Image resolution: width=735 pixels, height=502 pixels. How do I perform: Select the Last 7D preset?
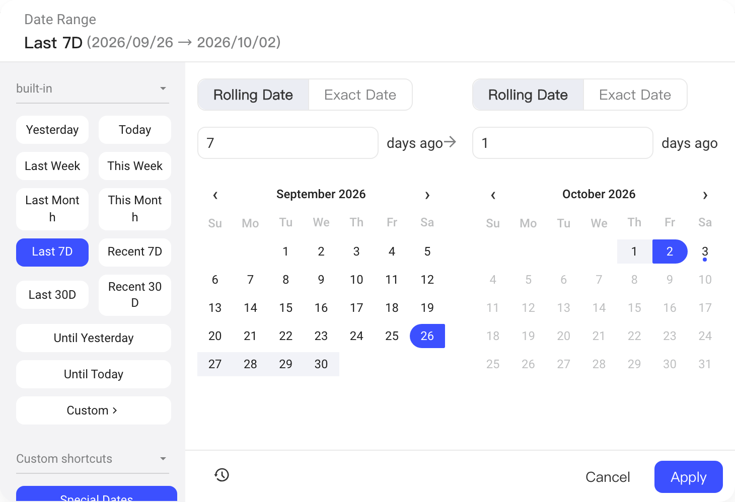pyautogui.click(x=52, y=252)
